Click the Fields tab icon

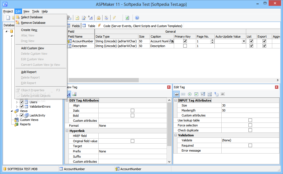point(69,26)
